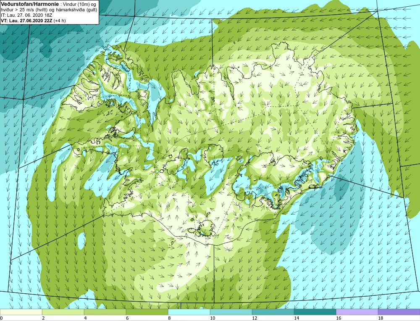Click the 12–14 m/s teal legend swatch

pyautogui.click(x=273, y=312)
